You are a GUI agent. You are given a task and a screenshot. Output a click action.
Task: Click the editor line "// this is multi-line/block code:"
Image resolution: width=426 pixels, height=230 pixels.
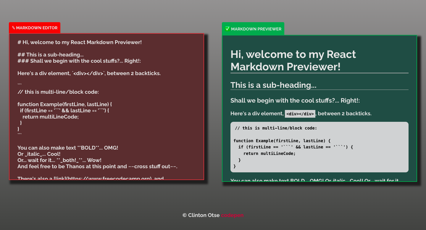(x=58, y=92)
